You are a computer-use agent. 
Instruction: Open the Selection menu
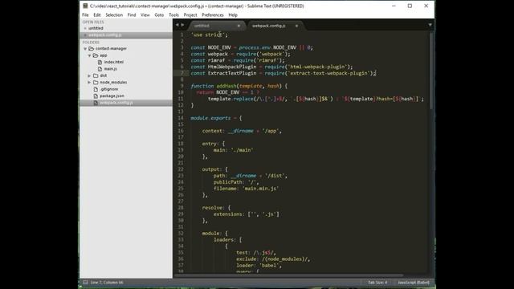click(114, 15)
